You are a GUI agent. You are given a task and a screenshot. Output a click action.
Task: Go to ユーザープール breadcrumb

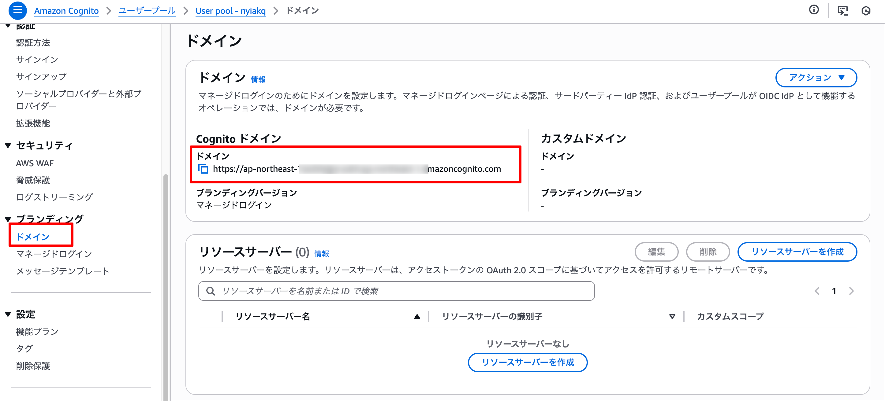147,11
